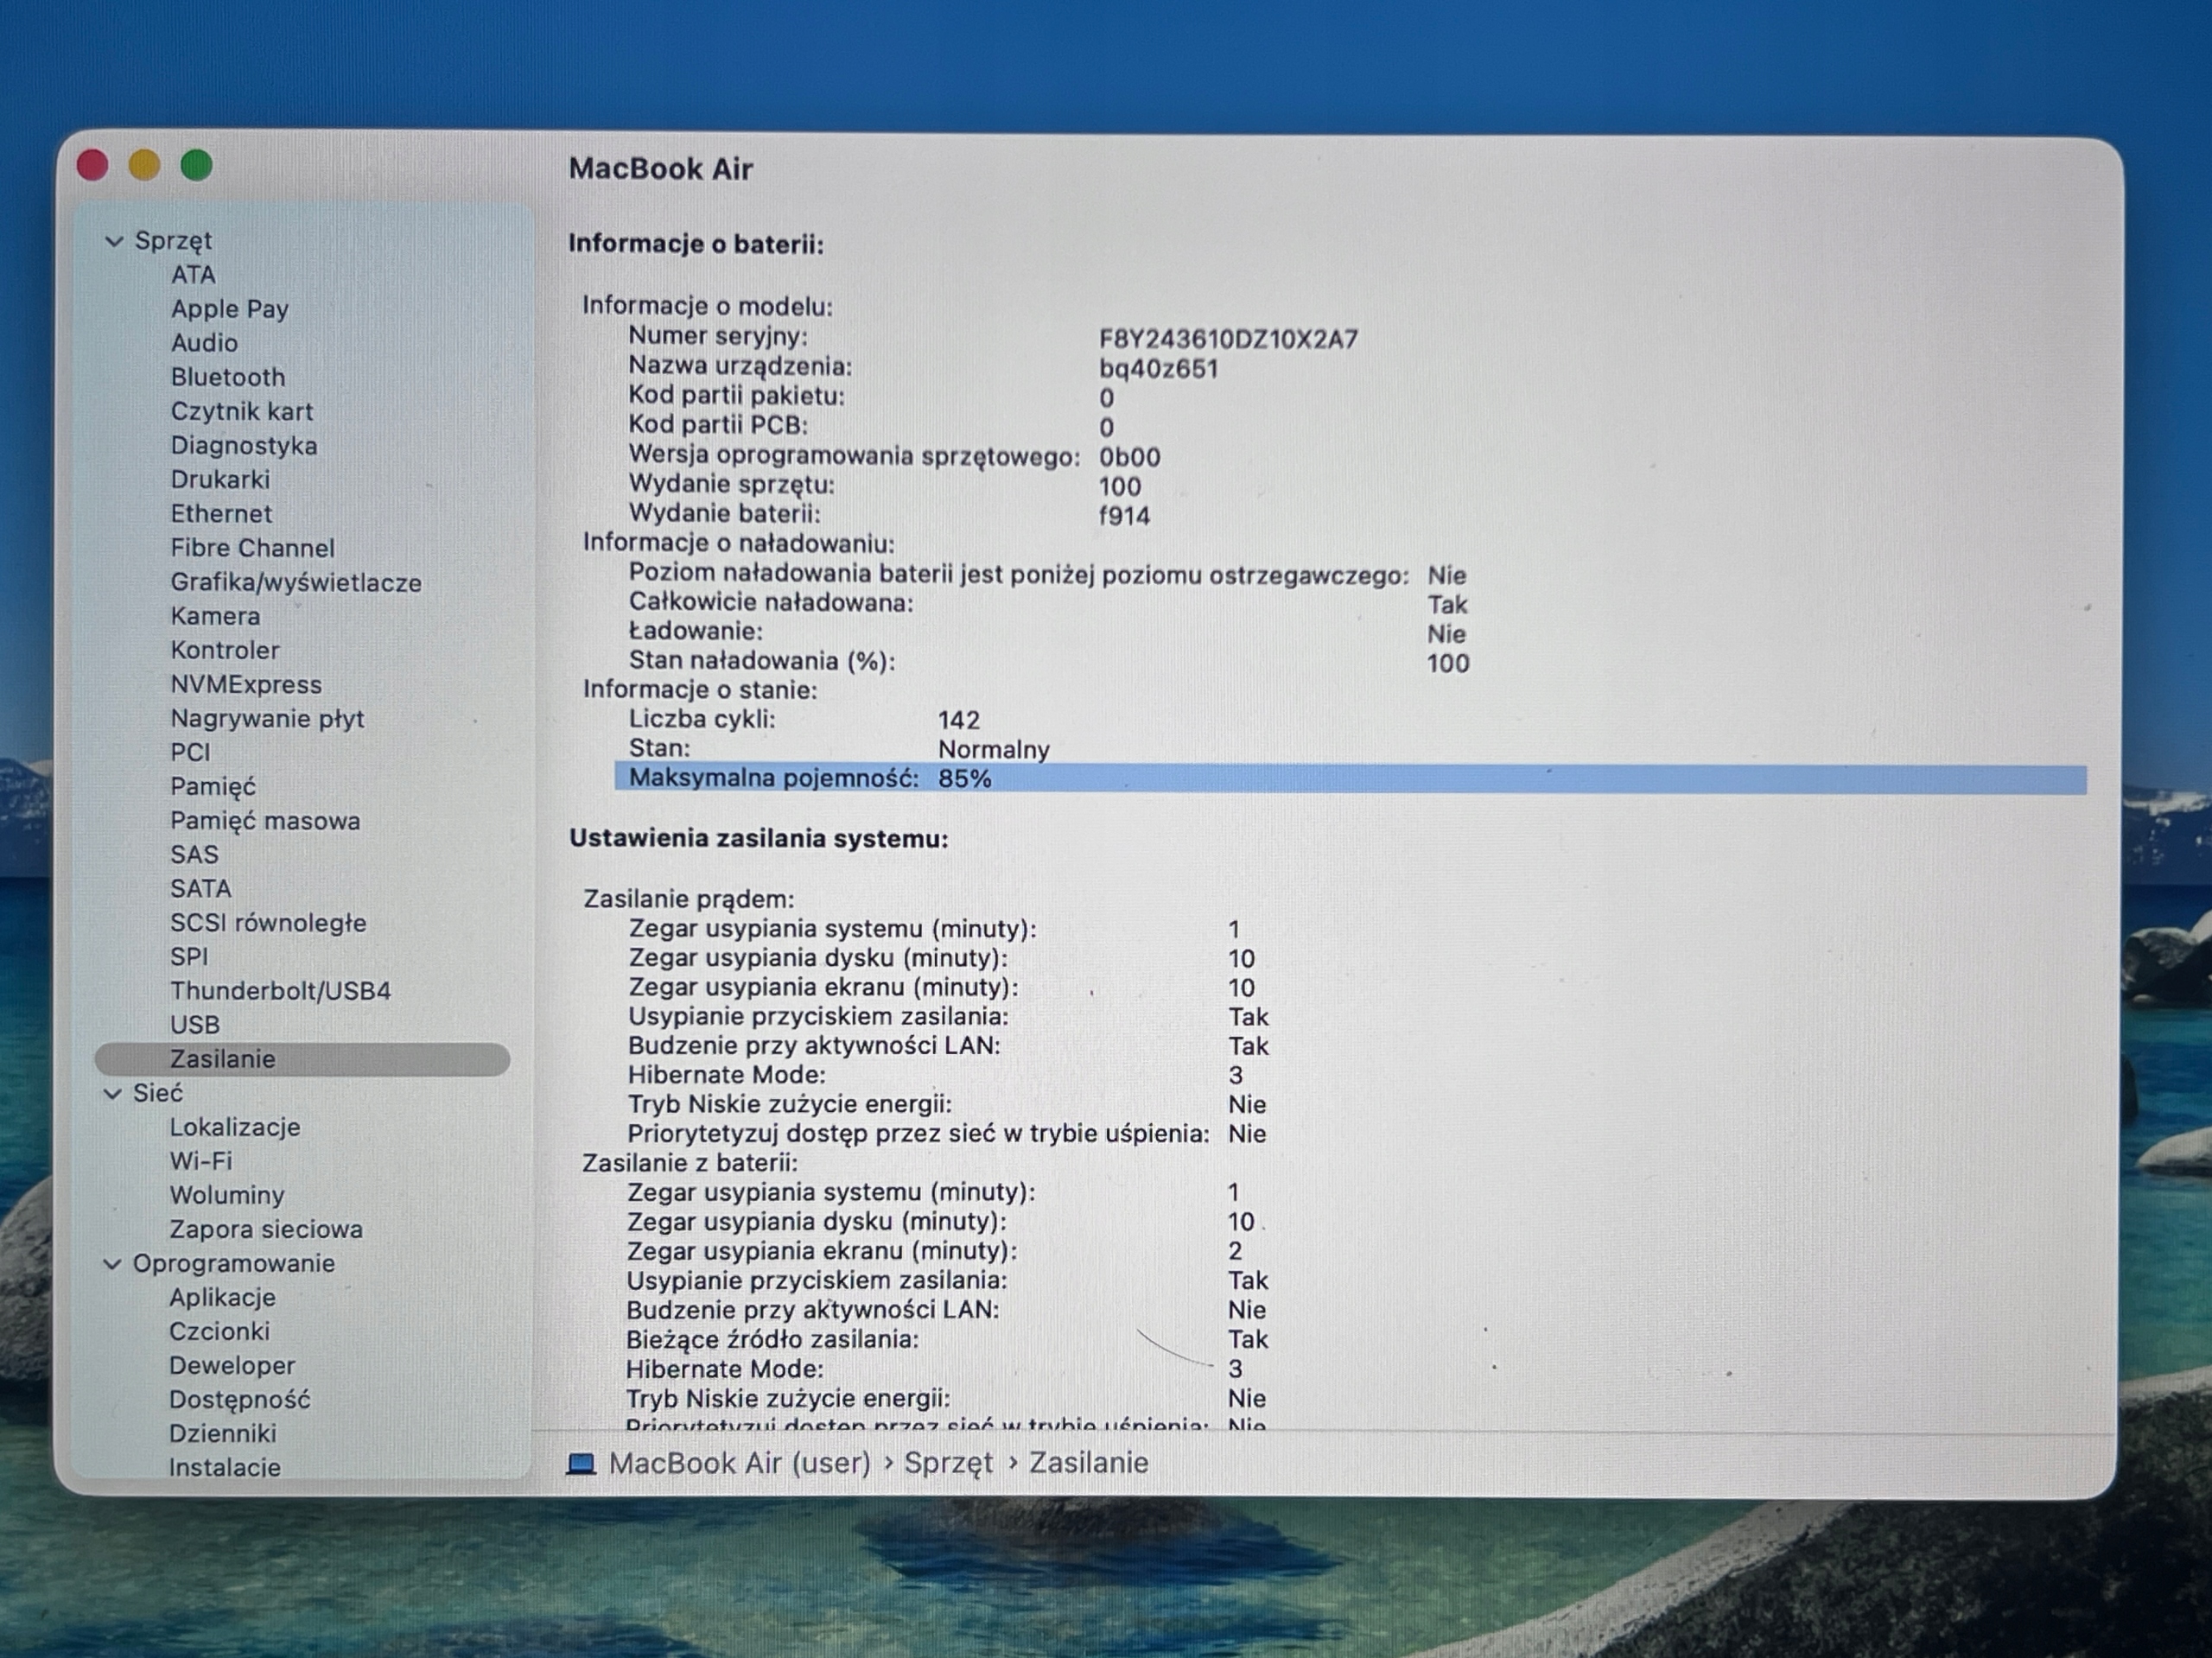Viewport: 2212px width, 1658px height.
Task: Open Dzienniki in the sidebar
Action: [x=222, y=1434]
